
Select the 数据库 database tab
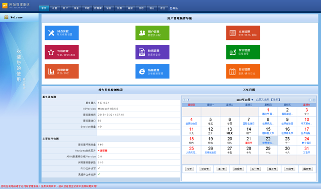tap(98, 8)
